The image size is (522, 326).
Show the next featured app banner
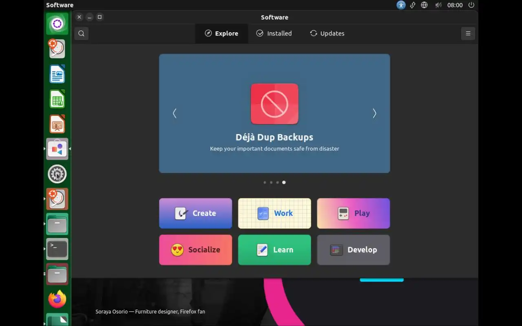pos(374,113)
